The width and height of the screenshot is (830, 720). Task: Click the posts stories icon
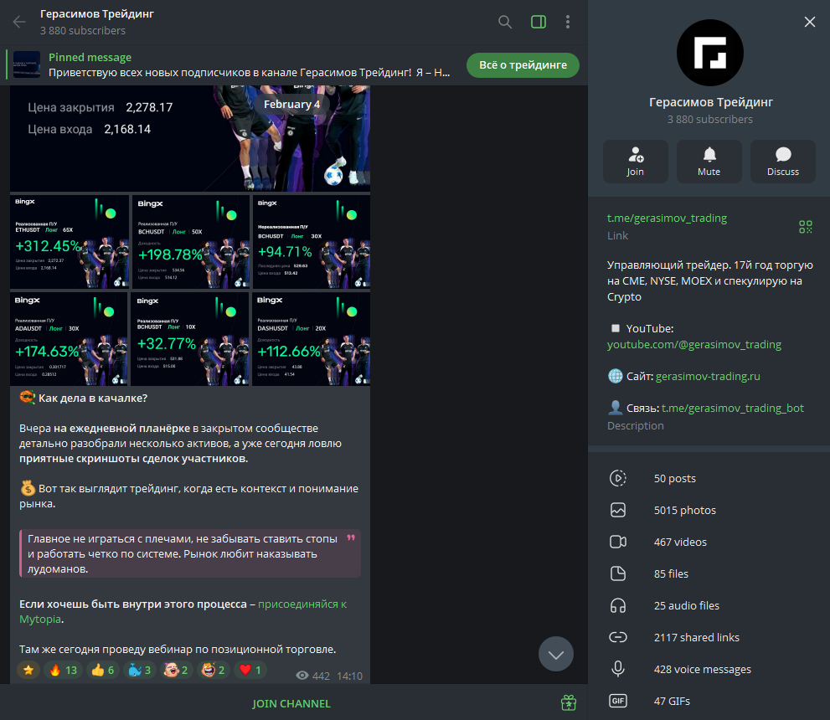(x=618, y=478)
